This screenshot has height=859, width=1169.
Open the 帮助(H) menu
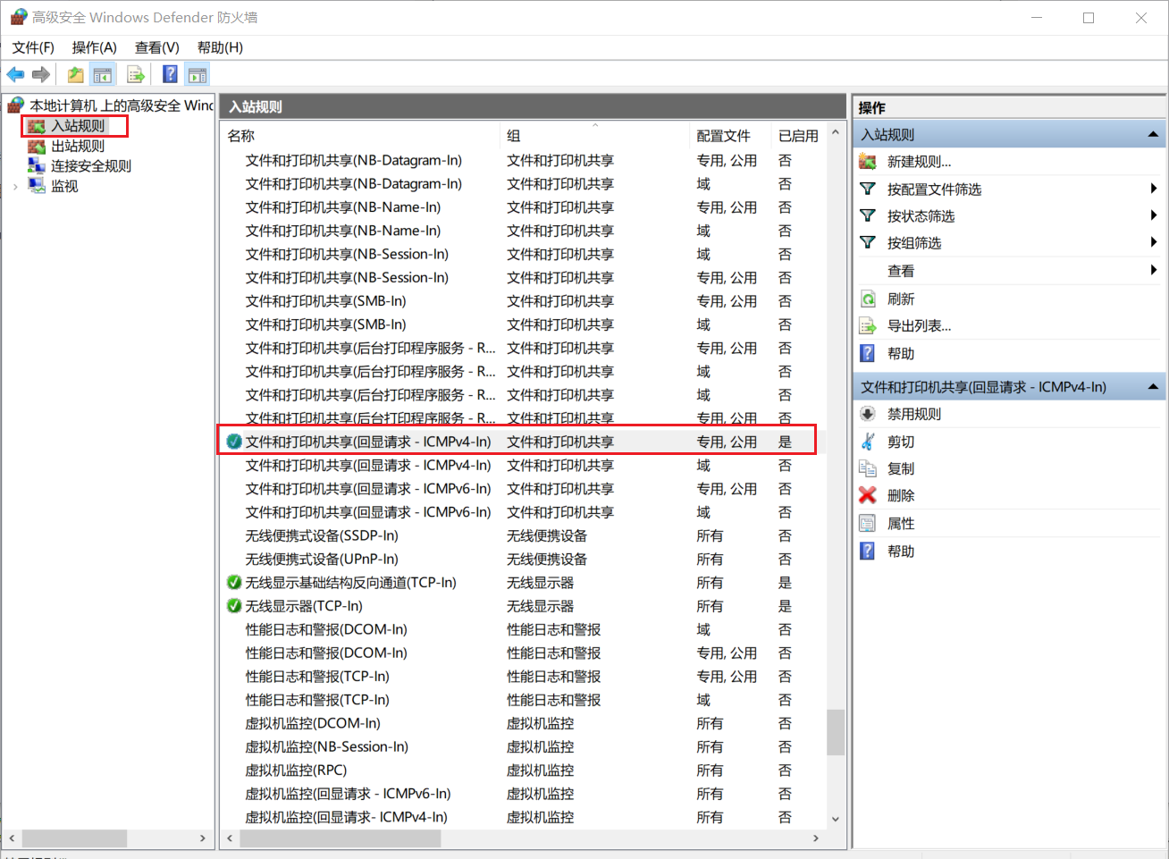click(x=220, y=47)
